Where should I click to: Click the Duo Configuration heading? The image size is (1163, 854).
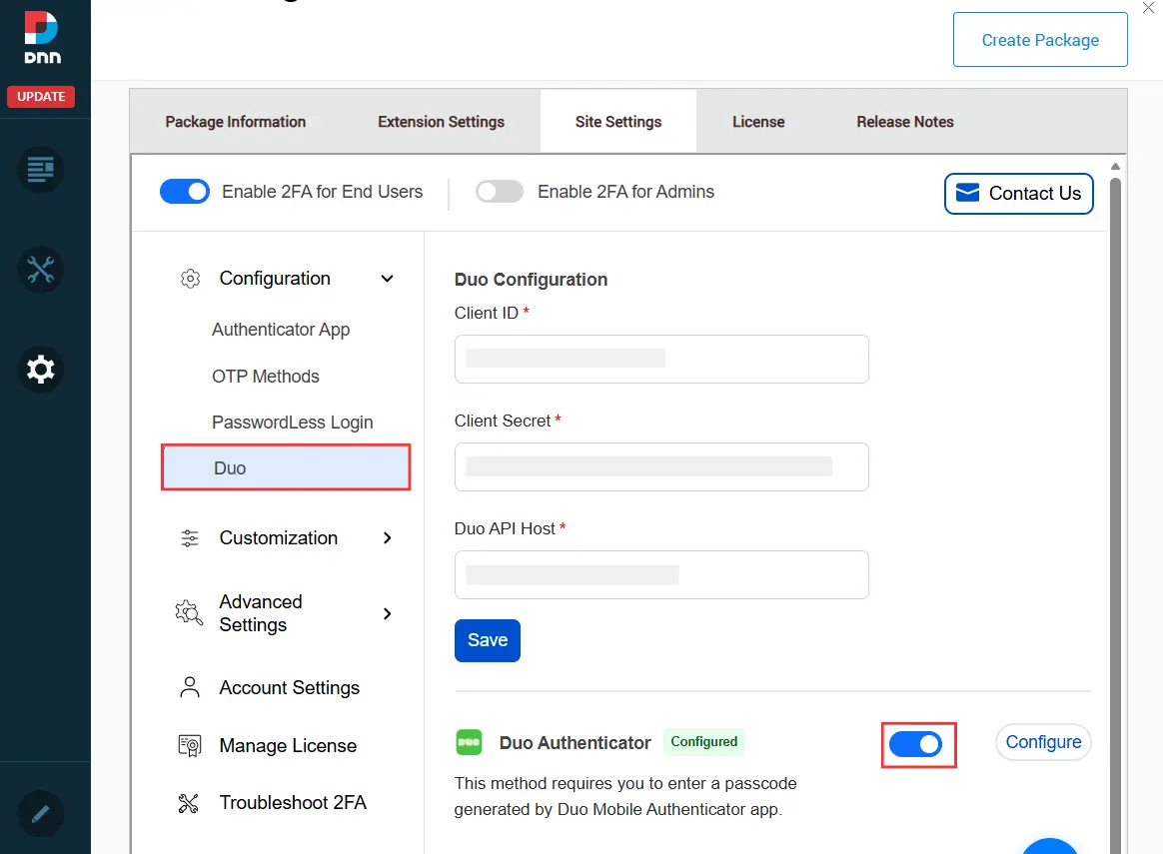point(532,280)
